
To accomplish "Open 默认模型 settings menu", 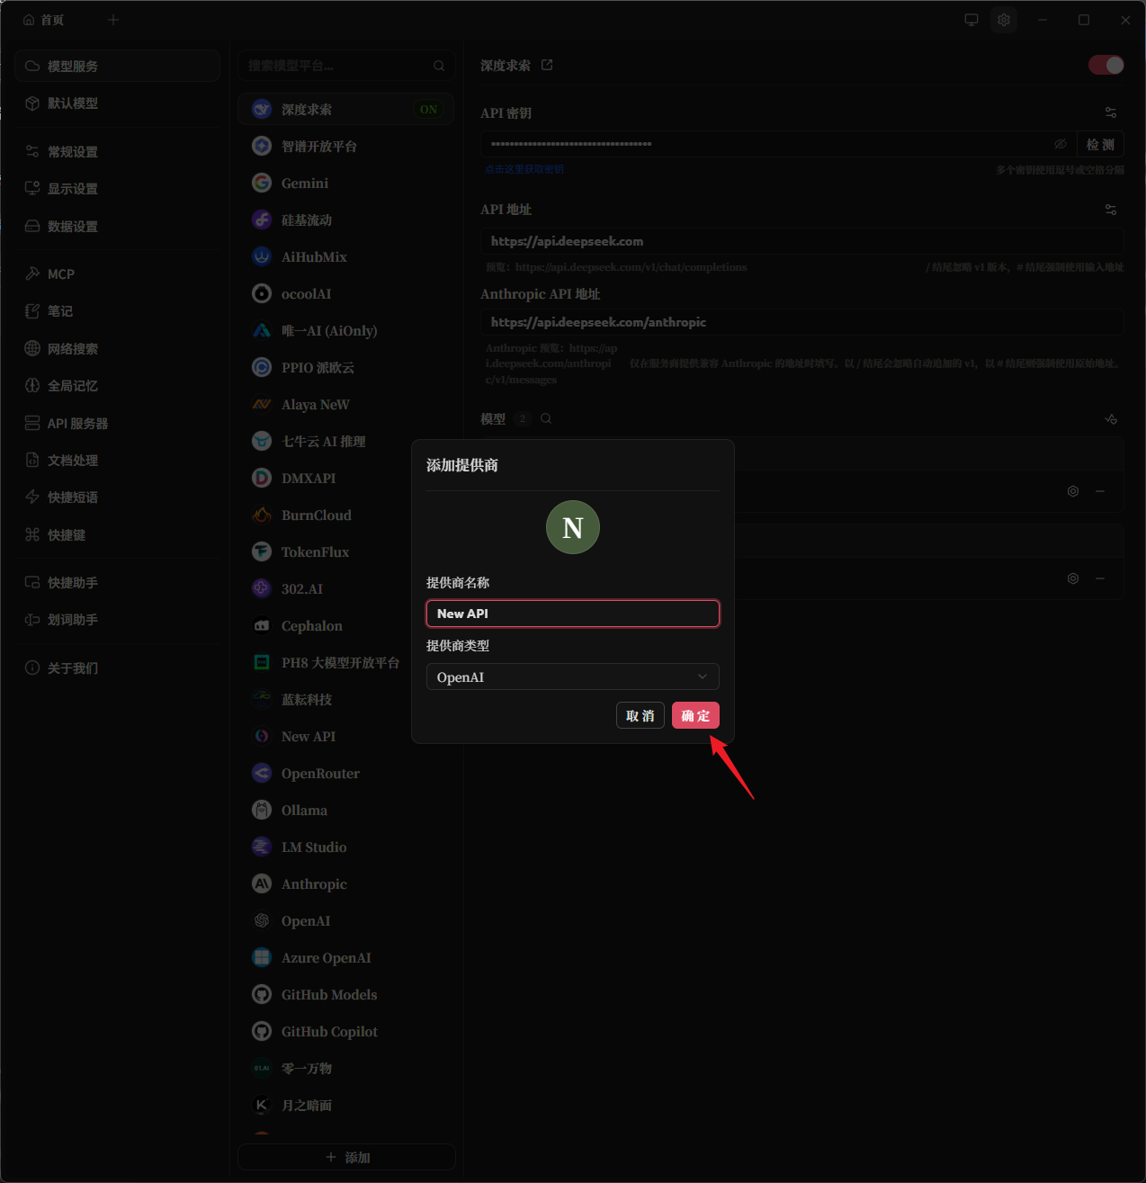I will [73, 103].
